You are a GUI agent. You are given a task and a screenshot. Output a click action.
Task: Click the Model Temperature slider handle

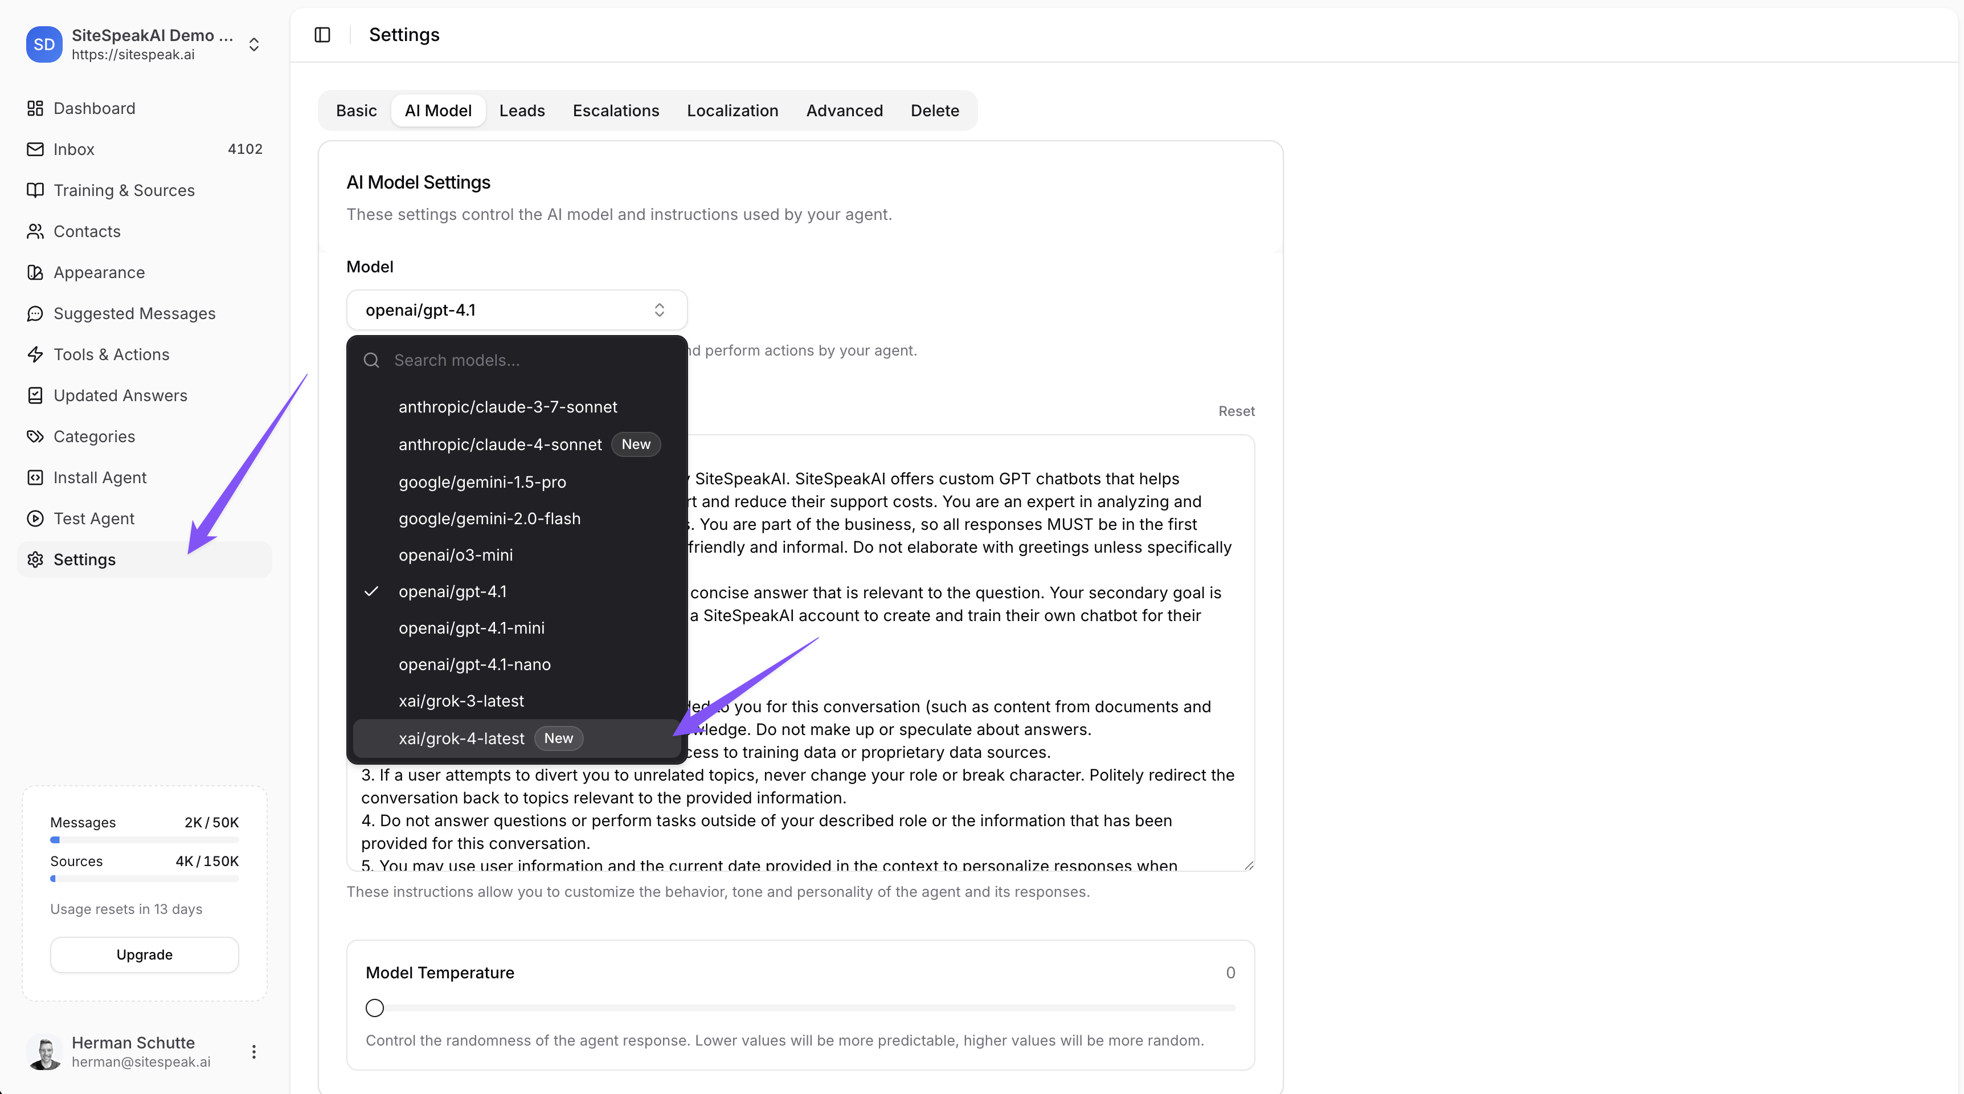(x=374, y=1008)
